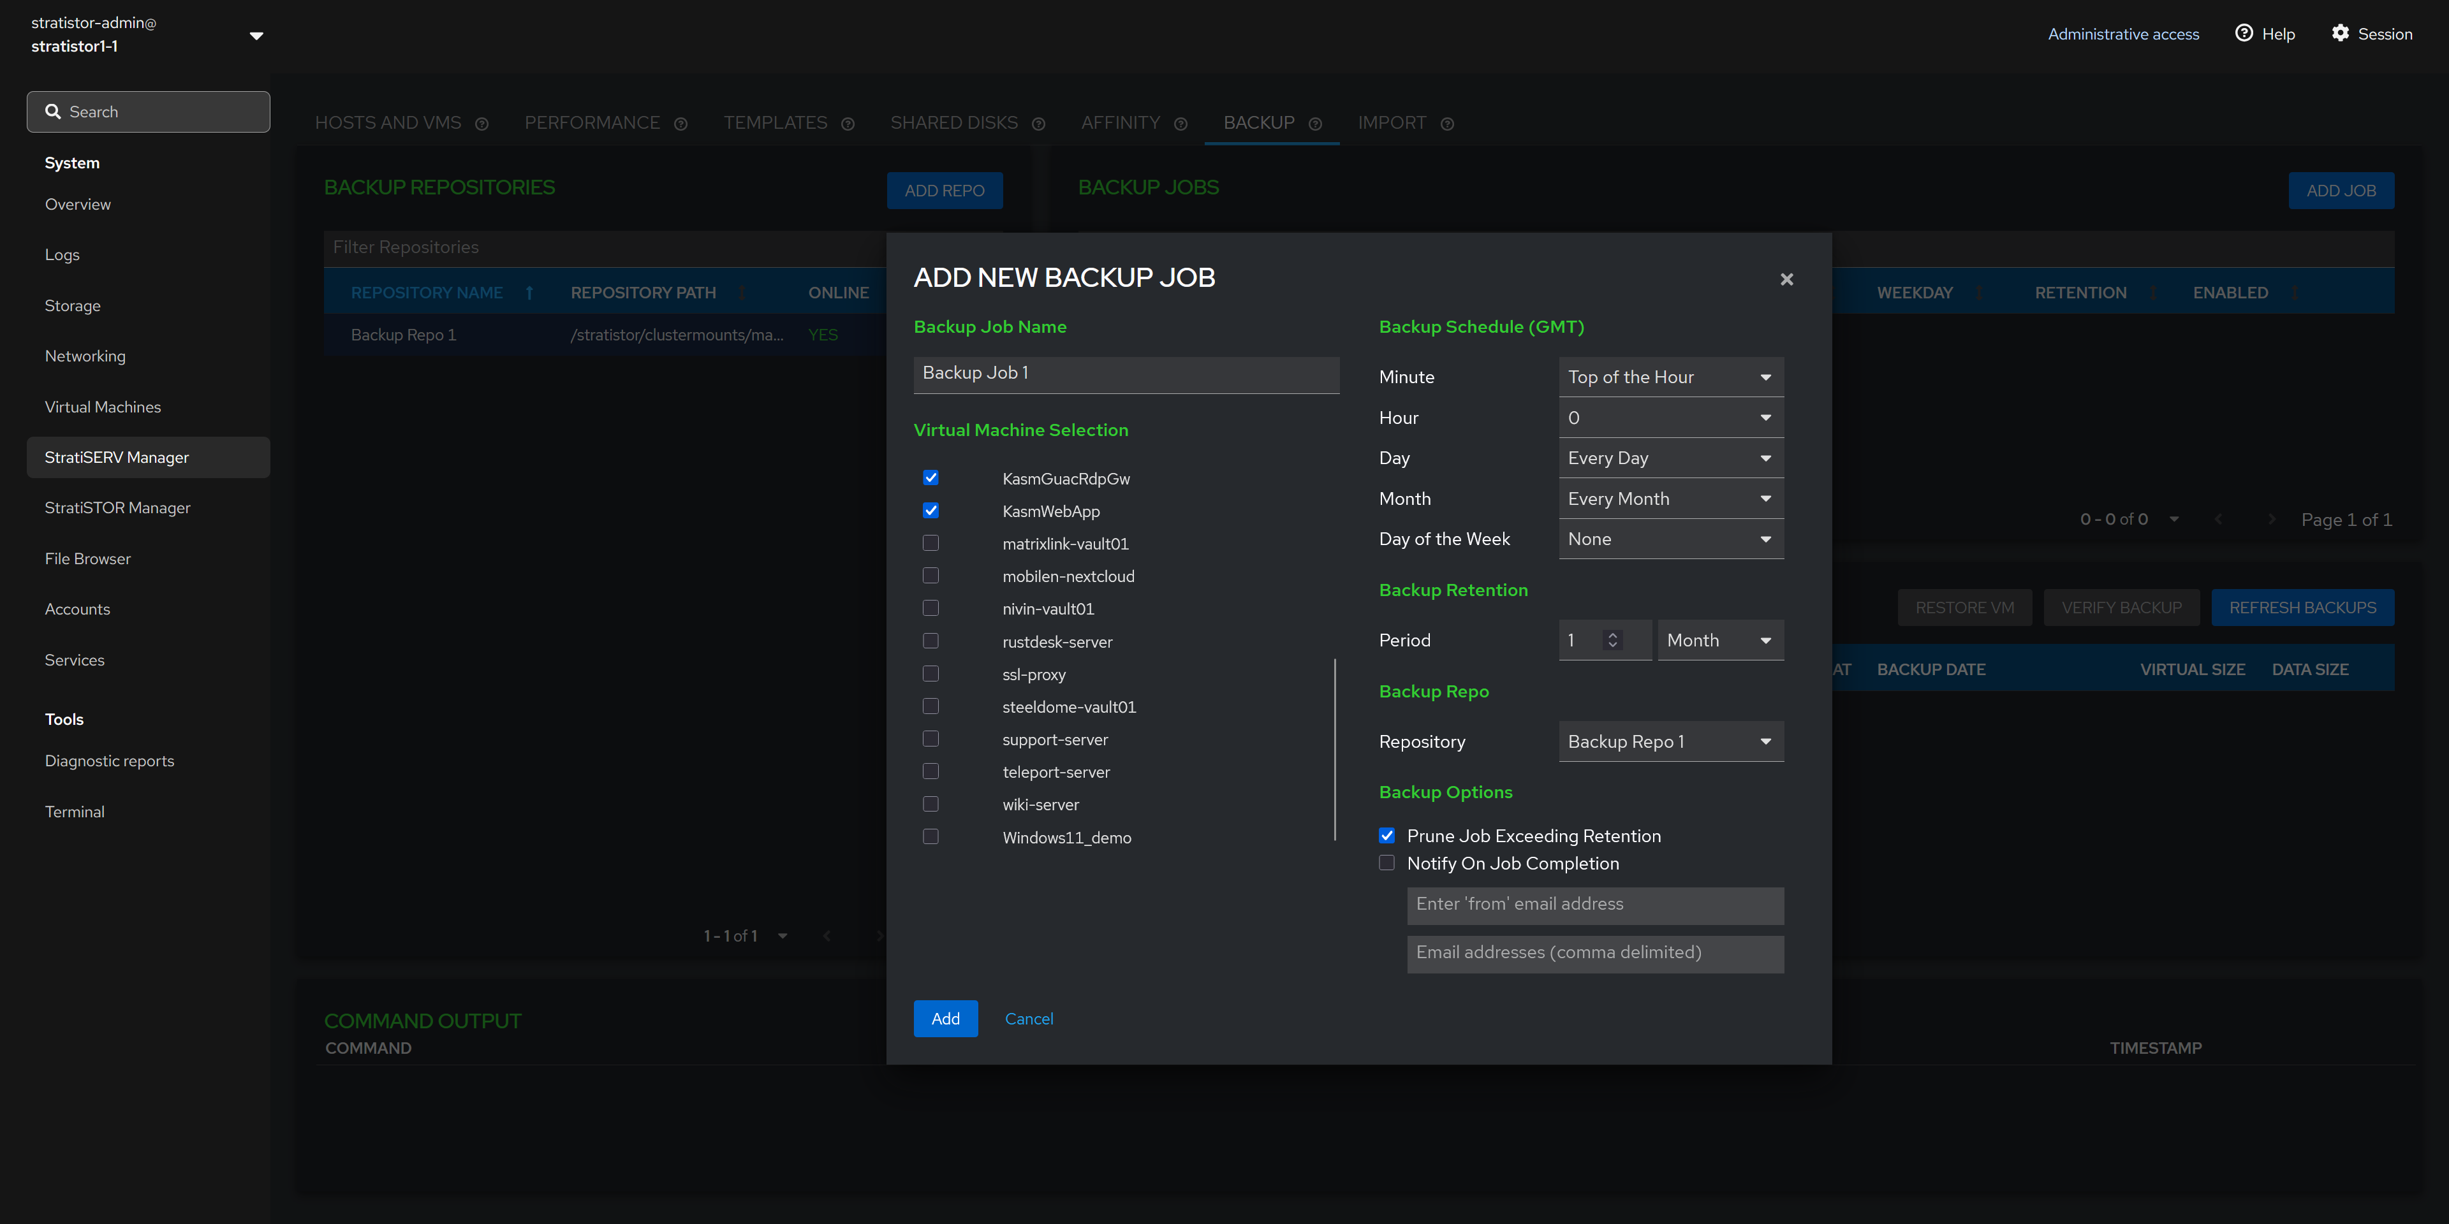Click the search magnifier icon in sidebar
Image resolution: width=2449 pixels, height=1224 pixels.
(x=53, y=112)
